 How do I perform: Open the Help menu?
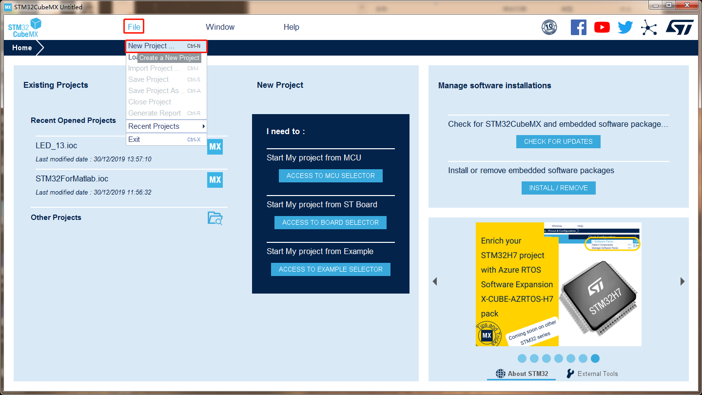pyautogui.click(x=292, y=27)
